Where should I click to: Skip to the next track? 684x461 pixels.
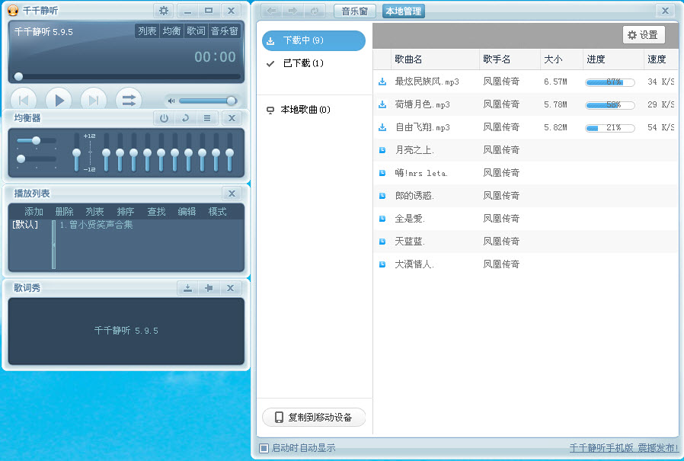94,98
